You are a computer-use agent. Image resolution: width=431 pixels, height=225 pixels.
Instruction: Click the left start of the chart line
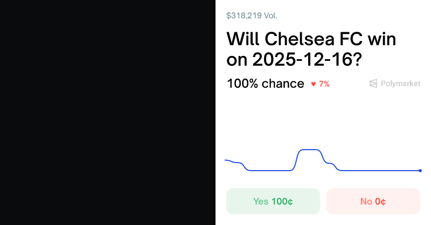coord(226,160)
